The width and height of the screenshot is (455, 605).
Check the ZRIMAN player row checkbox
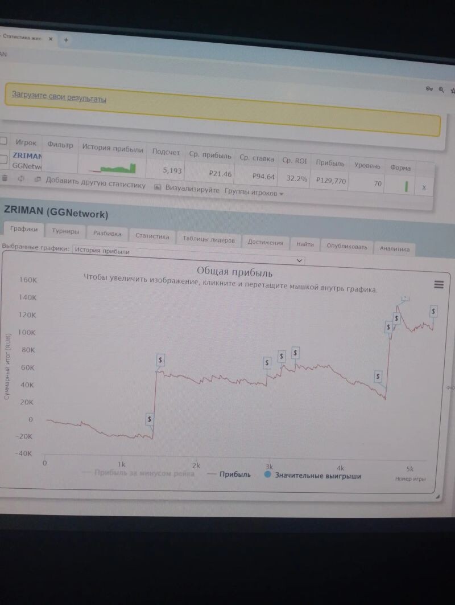pos(3,159)
